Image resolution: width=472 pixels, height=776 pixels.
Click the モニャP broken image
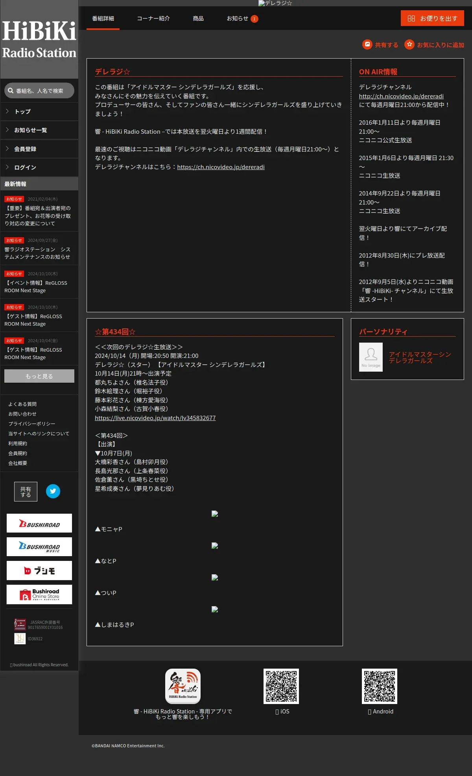(215, 514)
